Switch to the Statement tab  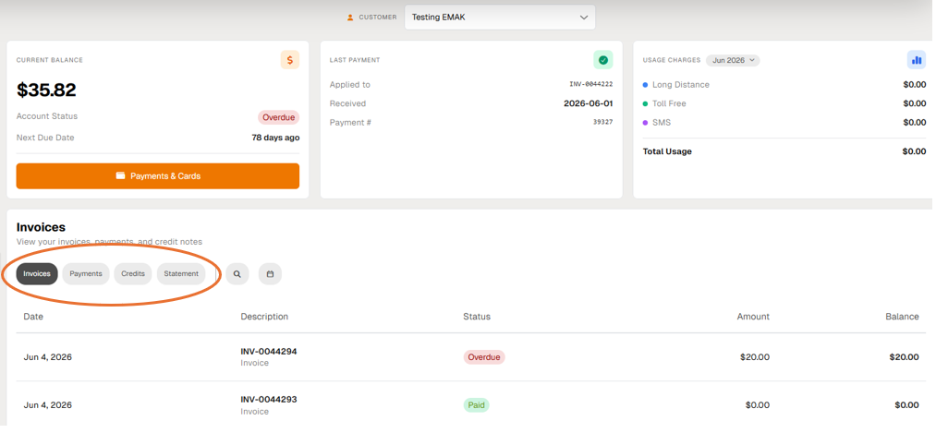coord(181,274)
